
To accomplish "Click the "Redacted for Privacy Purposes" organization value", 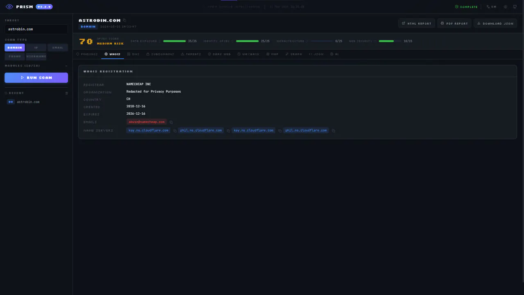I will point(154,92).
